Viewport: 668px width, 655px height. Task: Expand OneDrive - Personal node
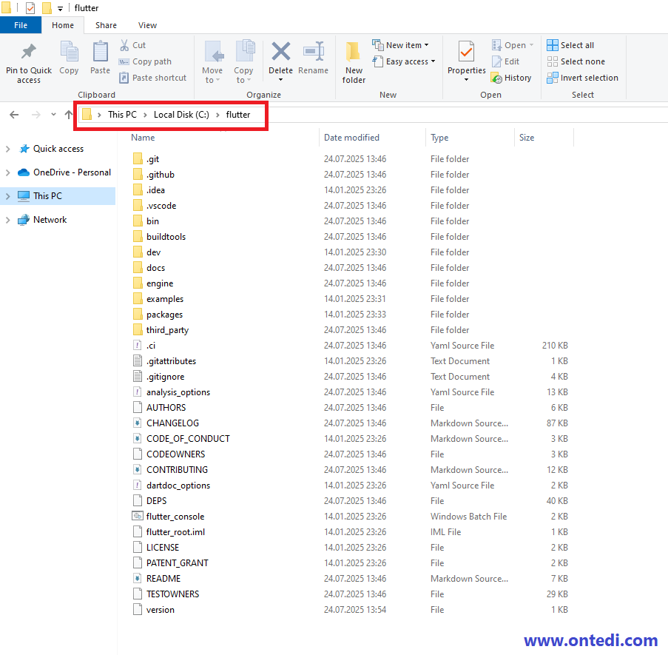point(7,172)
